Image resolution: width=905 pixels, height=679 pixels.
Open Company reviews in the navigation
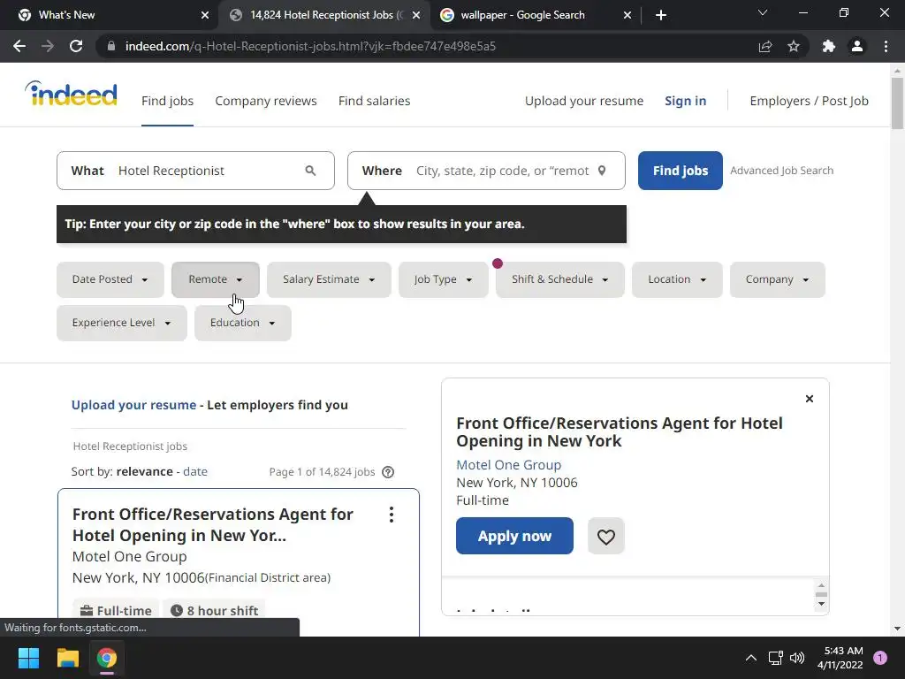(x=266, y=101)
